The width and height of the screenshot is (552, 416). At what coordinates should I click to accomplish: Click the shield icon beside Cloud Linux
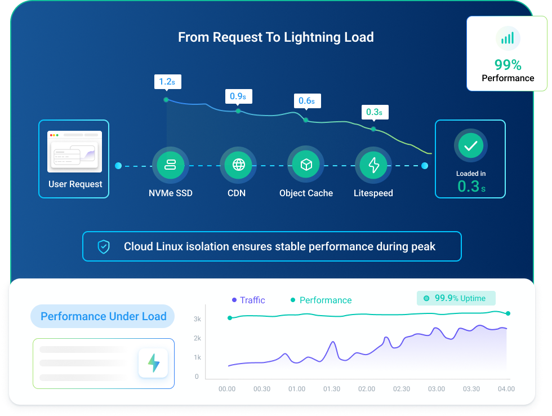coord(104,246)
